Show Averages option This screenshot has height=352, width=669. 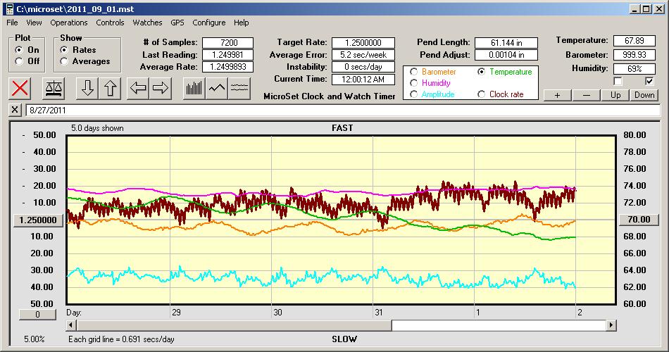point(64,61)
